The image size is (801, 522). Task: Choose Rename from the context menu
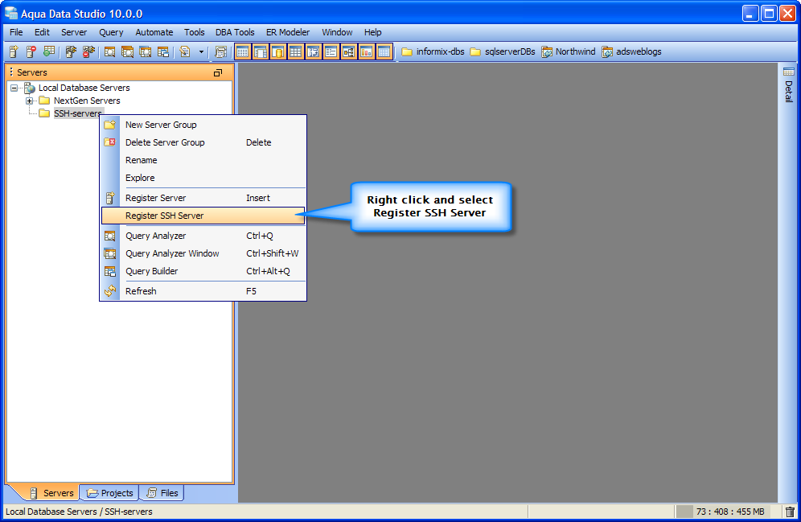tap(203, 160)
